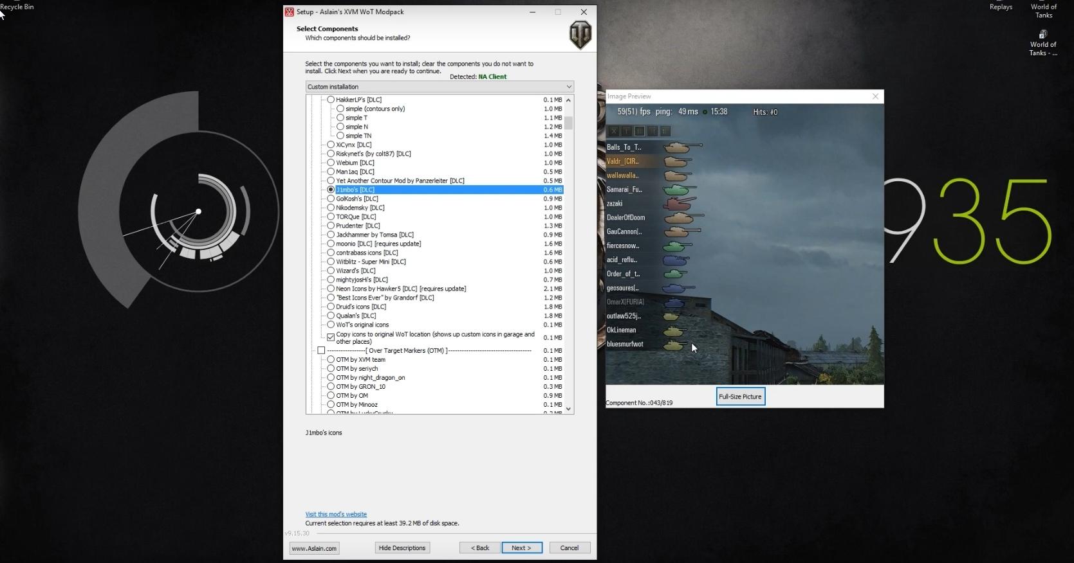This screenshot has width=1074, height=563.
Task: Click the component list scroll-up arrow
Action: [568, 100]
